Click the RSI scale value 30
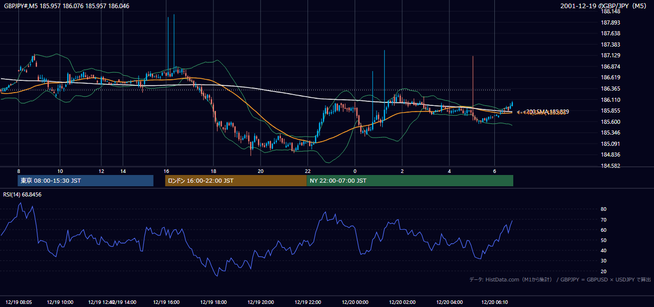 603,261
